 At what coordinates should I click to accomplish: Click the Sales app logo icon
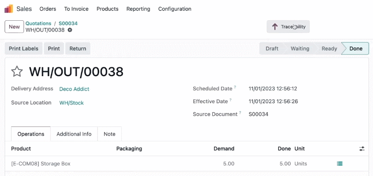[8, 9]
